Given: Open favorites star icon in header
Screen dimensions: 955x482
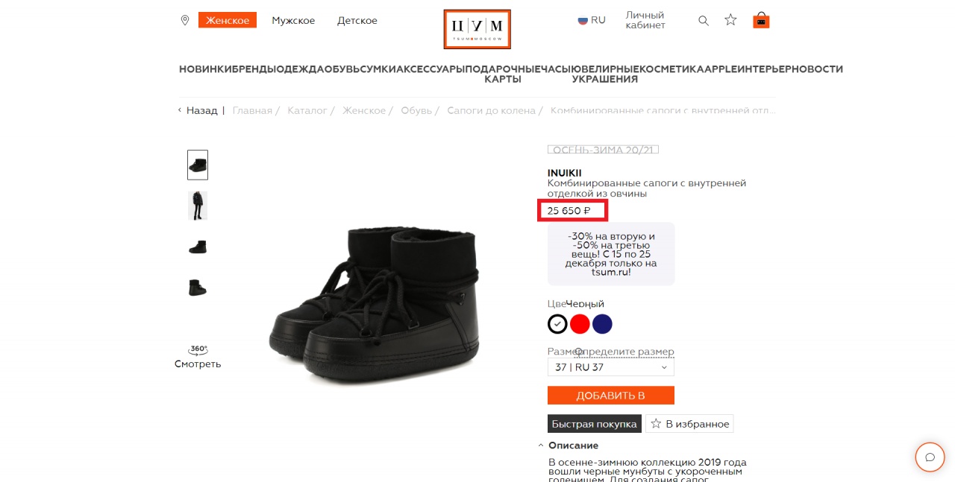Looking at the screenshot, I should (x=730, y=20).
